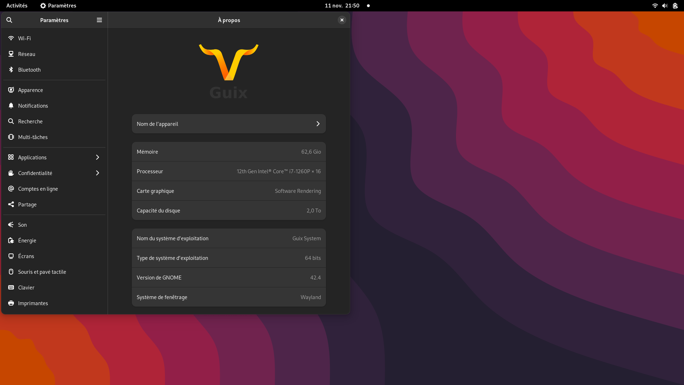This screenshot has height=385, width=684.
Task: Expand the Confidentialité submenu chevron
Action: [x=97, y=173]
